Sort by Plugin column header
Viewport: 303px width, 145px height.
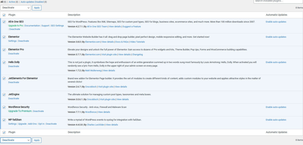click(12, 15)
